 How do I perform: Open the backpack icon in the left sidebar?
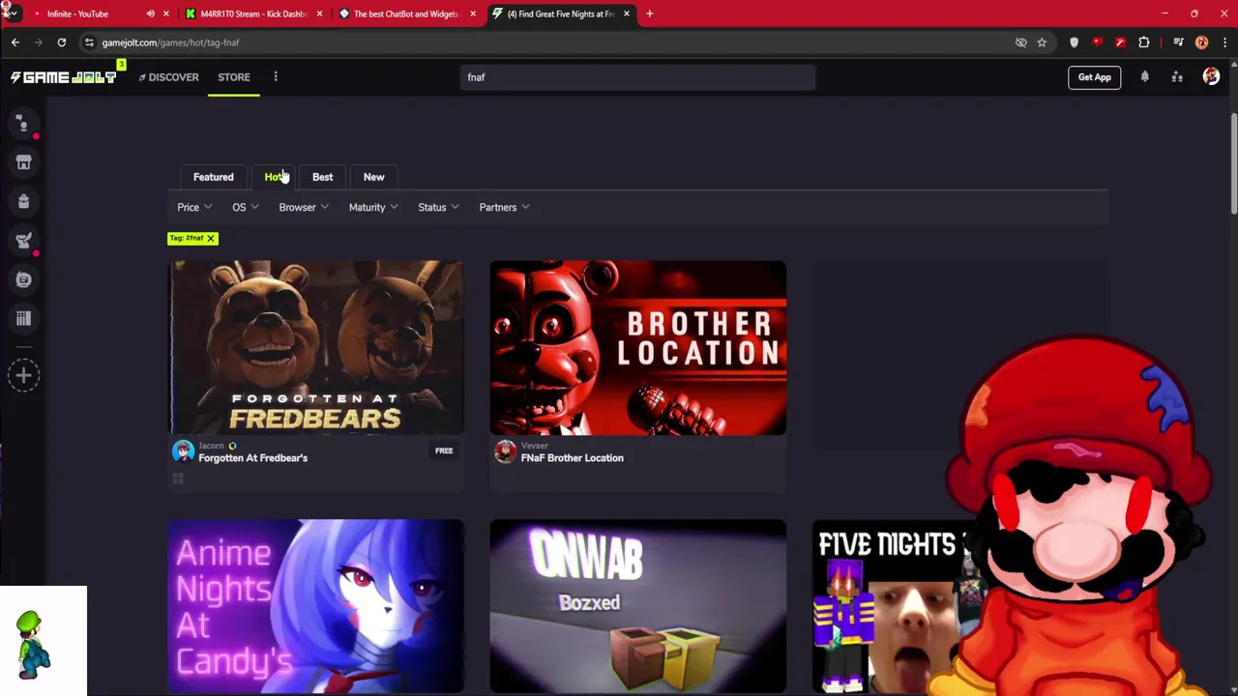tap(23, 201)
